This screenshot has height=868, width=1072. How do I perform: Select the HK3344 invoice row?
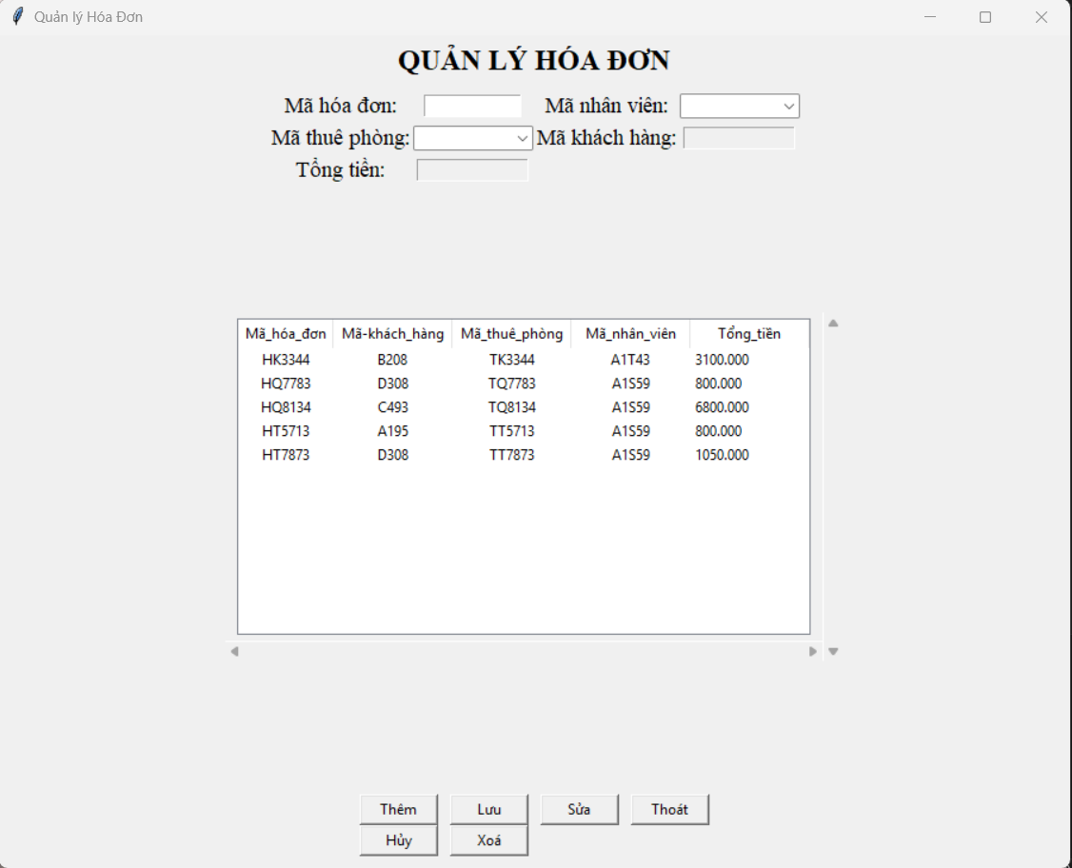[524, 360]
